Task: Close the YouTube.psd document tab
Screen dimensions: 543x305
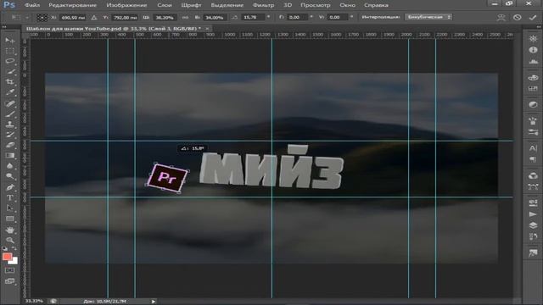Action: point(207,29)
